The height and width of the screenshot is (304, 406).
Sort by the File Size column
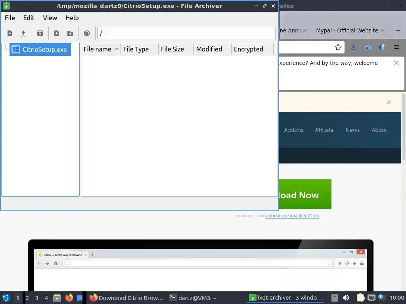(176, 49)
